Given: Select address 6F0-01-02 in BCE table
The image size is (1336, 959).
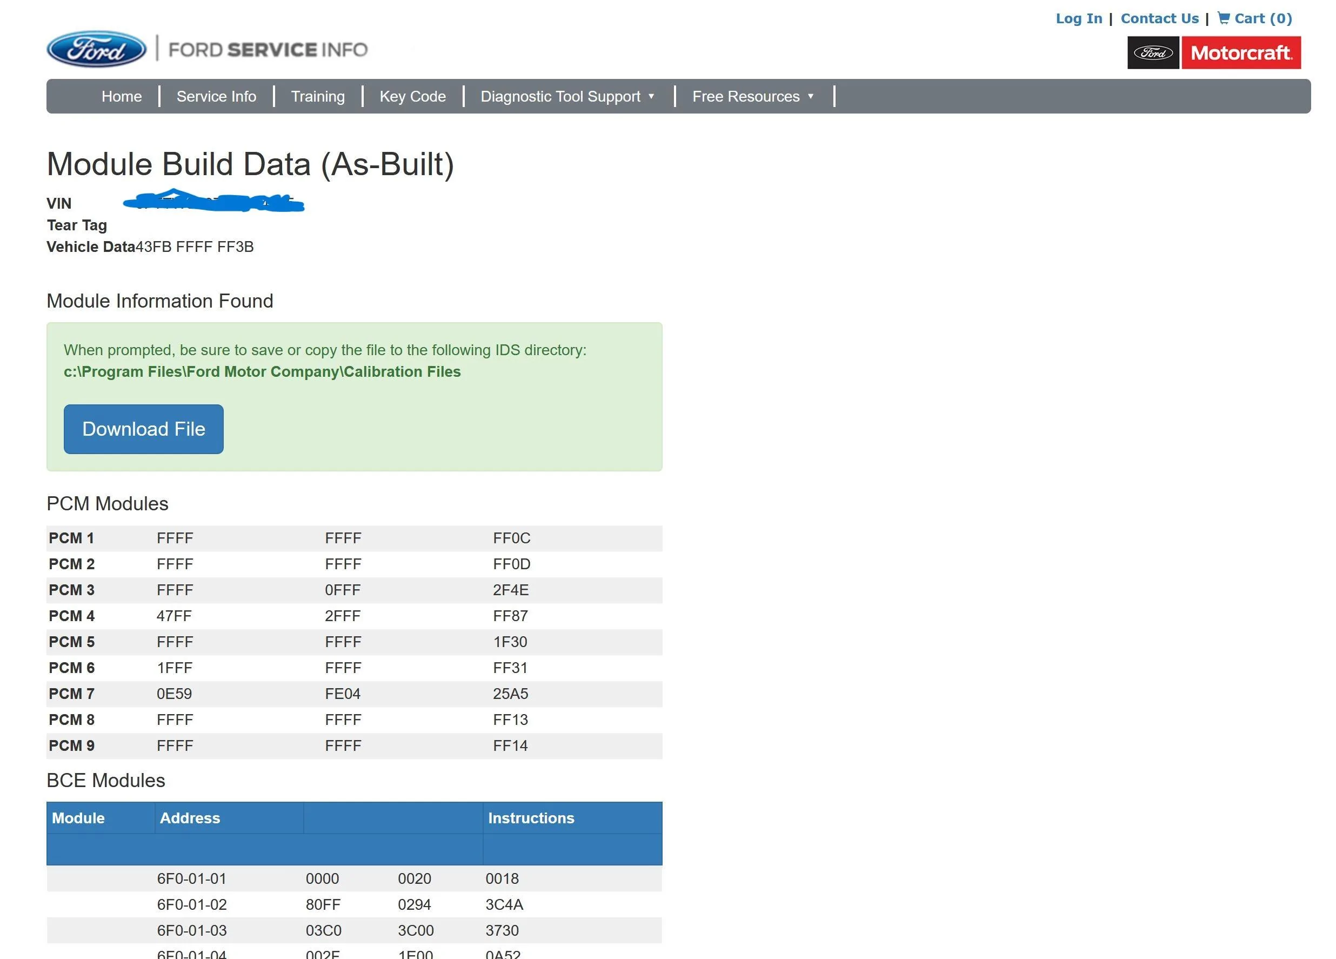Looking at the screenshot, I should point(191,904).
